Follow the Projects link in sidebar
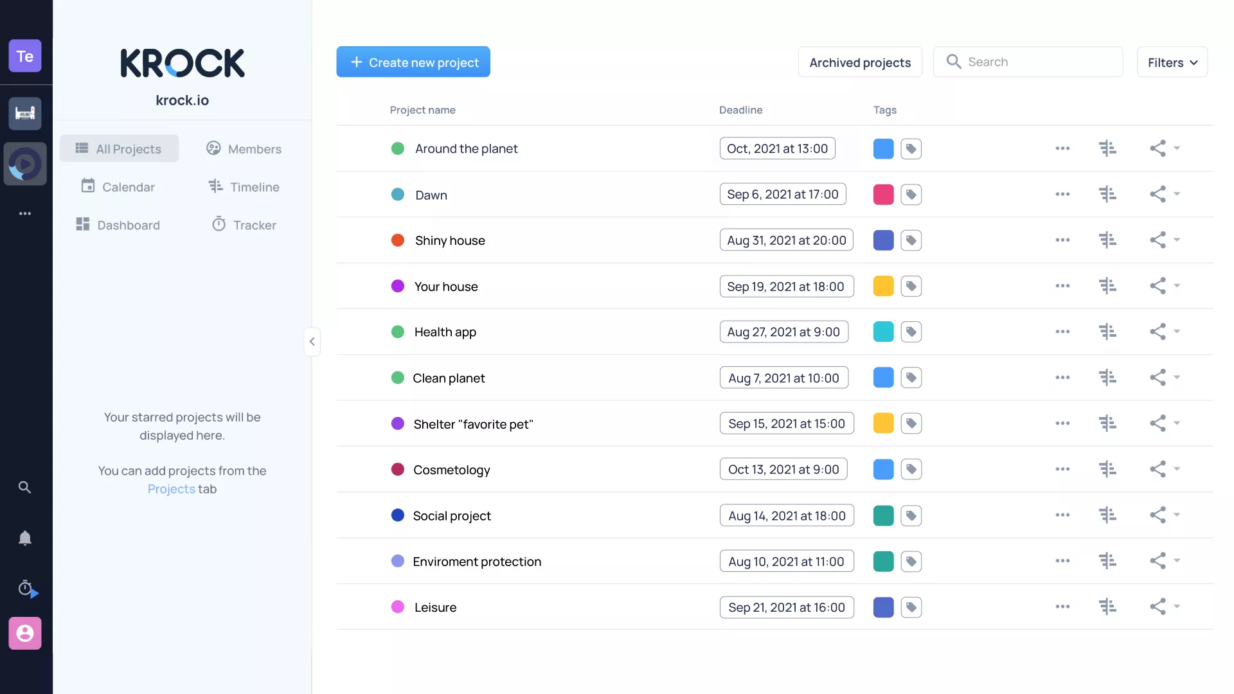Viewport: 1234px width, 694px height. (171, 489)
